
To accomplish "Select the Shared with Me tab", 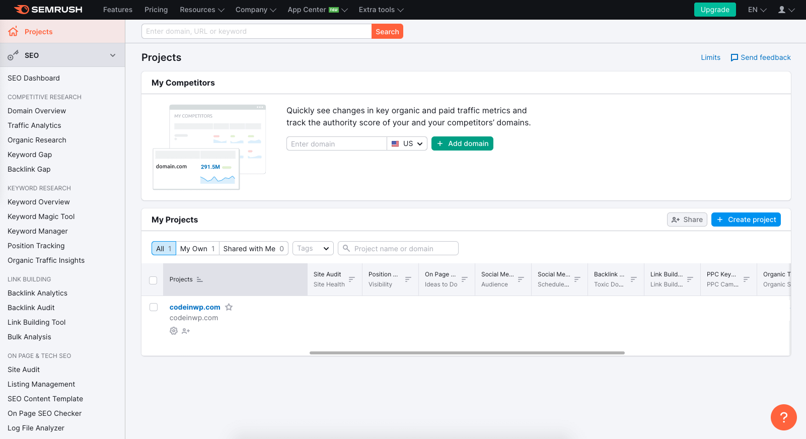I will click(x=254, y=248).
